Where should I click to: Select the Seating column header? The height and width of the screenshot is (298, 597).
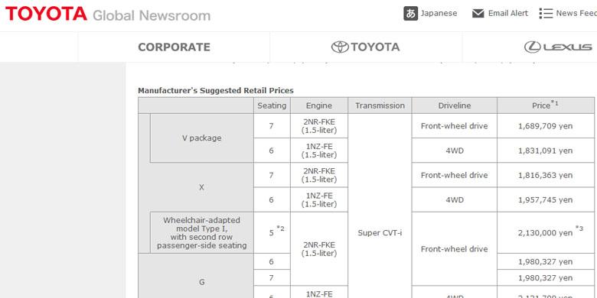[x=272, y=105]
